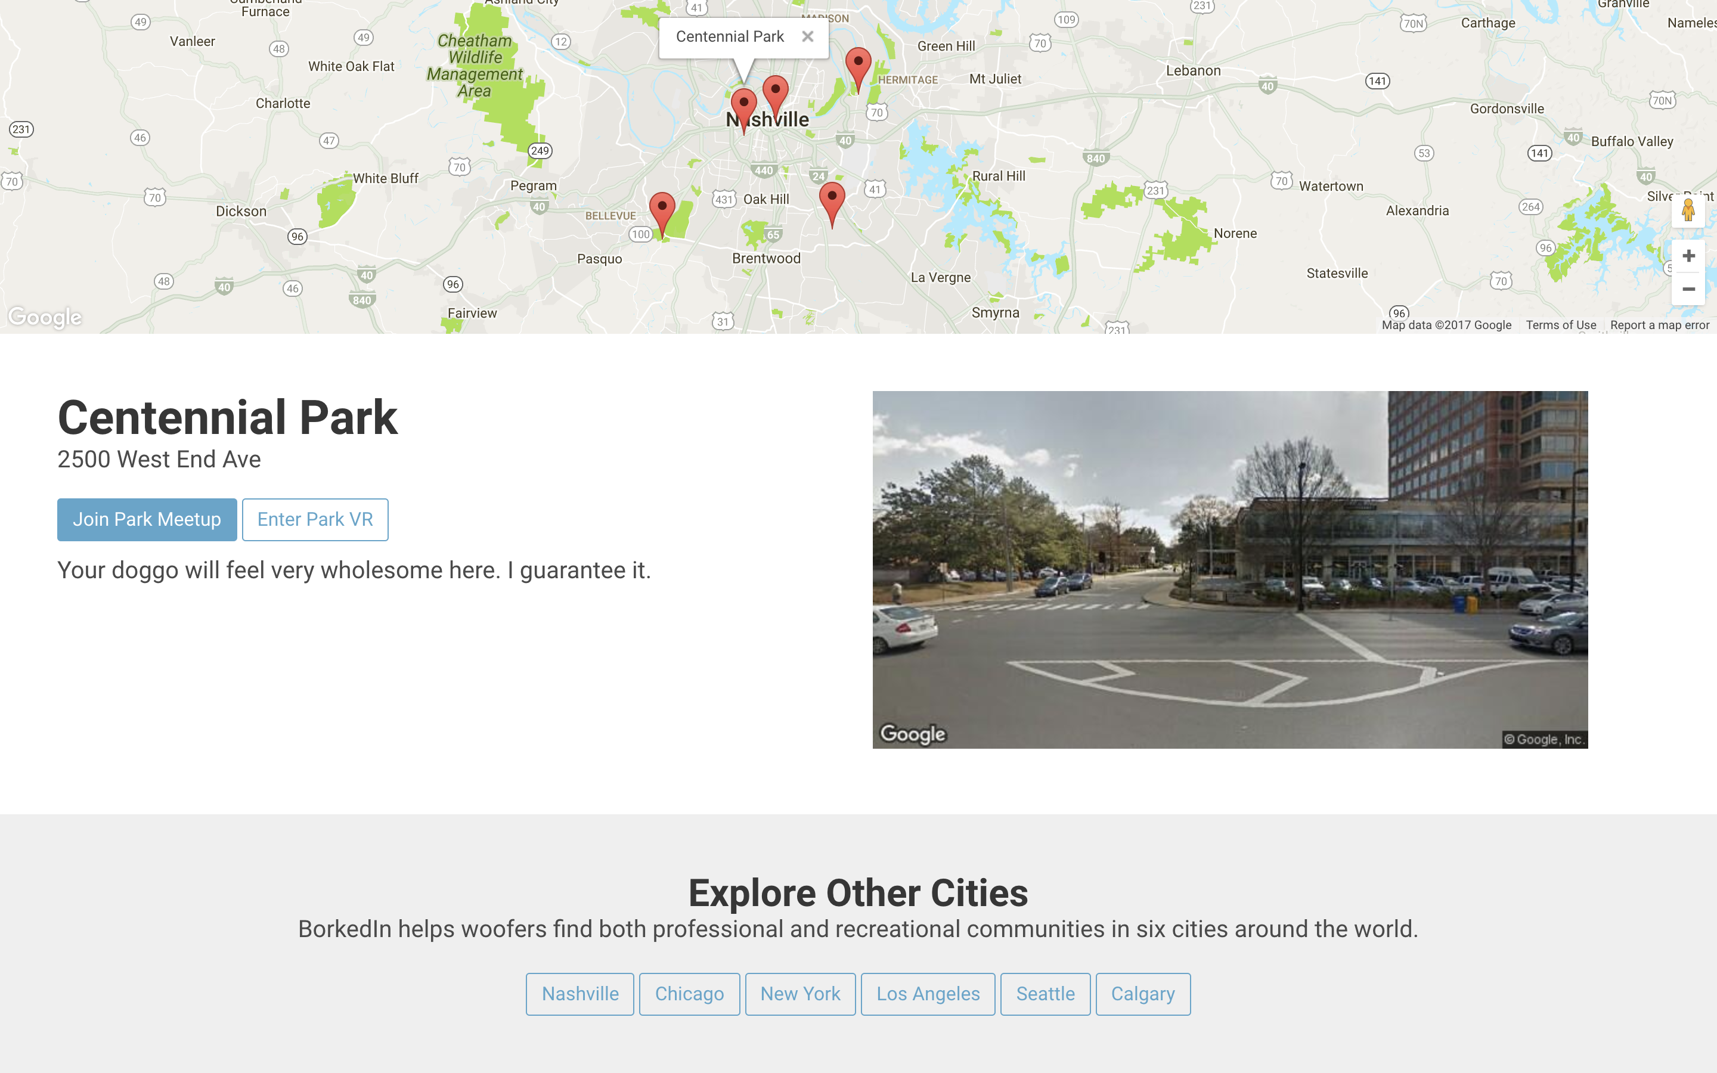The height and width of the screenshot is (1073, 1717).
Task: Open the map's Terms of Use link
Action: [1560, 325]
